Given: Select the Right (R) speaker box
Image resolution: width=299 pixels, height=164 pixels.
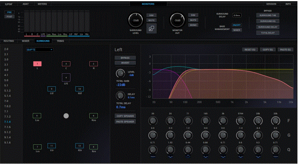Looking at the screenshot, I should tap(94, 64).
